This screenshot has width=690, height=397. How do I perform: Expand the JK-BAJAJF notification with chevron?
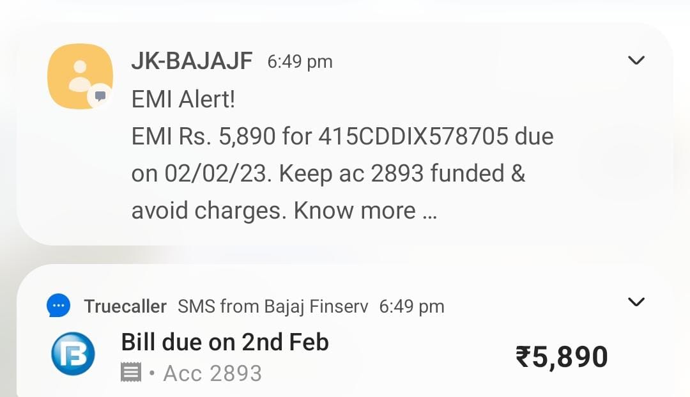click(636, 61)
